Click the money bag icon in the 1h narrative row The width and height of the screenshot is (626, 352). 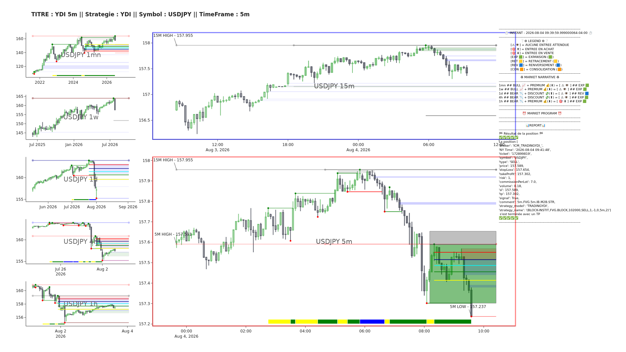coord(545,101)
